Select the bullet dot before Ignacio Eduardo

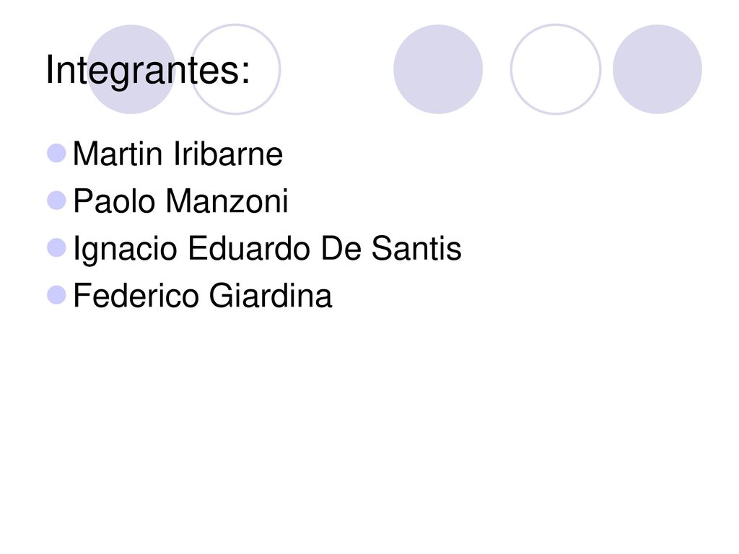click(x=56, y=248)
